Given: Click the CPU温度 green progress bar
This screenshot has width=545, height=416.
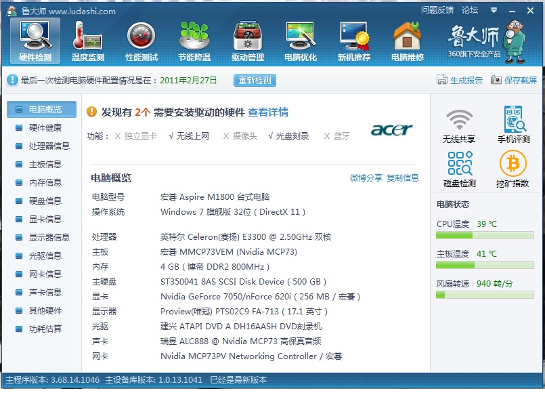Looking at the screenshot, I should click(485, 235).
